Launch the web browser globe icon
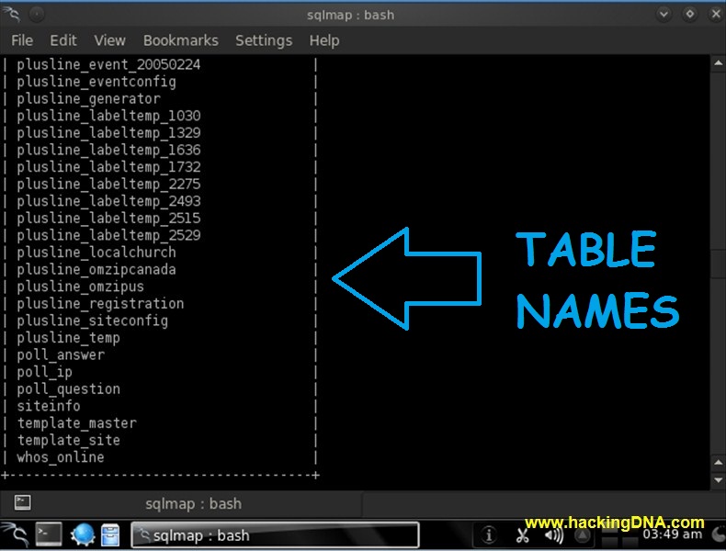The width and height of the screenshot is (726, 551). (83, 534)
